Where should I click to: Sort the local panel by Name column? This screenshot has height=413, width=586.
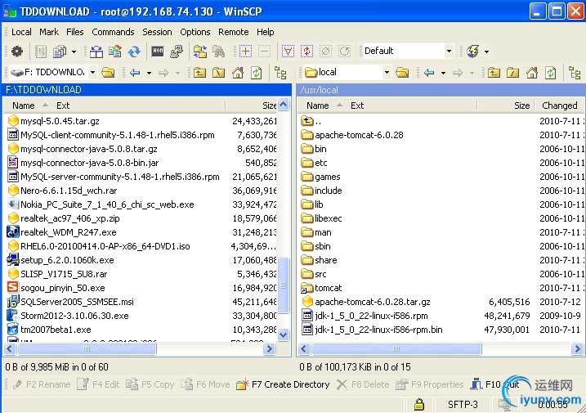(x=23, y=105)
